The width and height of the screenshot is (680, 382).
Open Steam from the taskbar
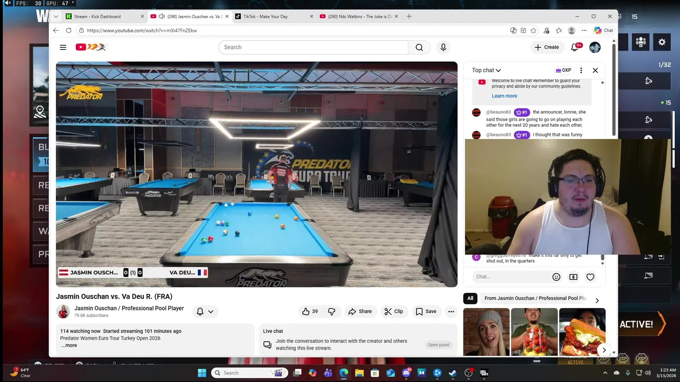coord(453,372)
